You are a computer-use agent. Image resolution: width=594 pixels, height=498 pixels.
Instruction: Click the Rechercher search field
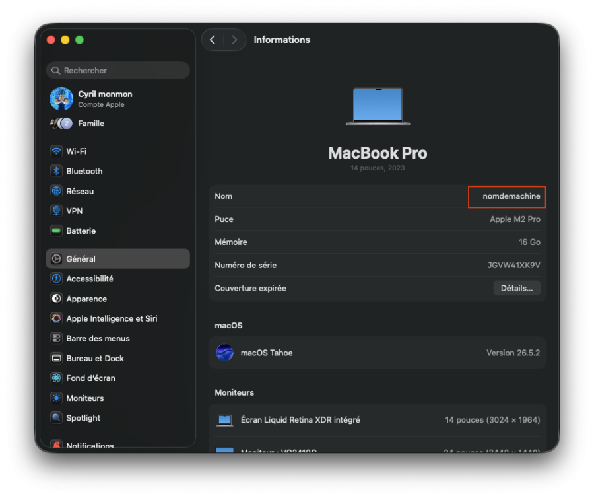click(x=118, y=71)
